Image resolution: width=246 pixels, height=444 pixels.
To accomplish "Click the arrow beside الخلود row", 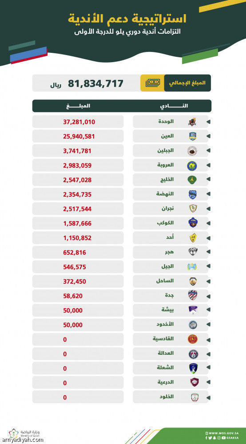I will [209, 397].
